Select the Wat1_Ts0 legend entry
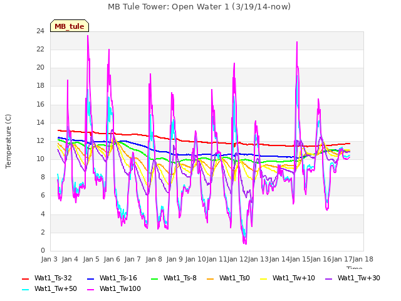This screenshot has height=301, width=401. click(x=228, y=278)
